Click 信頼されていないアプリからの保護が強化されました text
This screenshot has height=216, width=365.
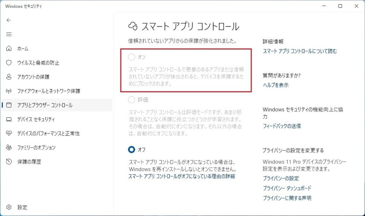(182, 41)
